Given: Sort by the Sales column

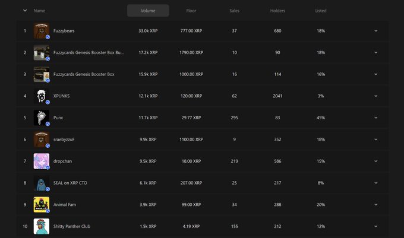Looking at the screenshot, I should (x=234, y=11).
